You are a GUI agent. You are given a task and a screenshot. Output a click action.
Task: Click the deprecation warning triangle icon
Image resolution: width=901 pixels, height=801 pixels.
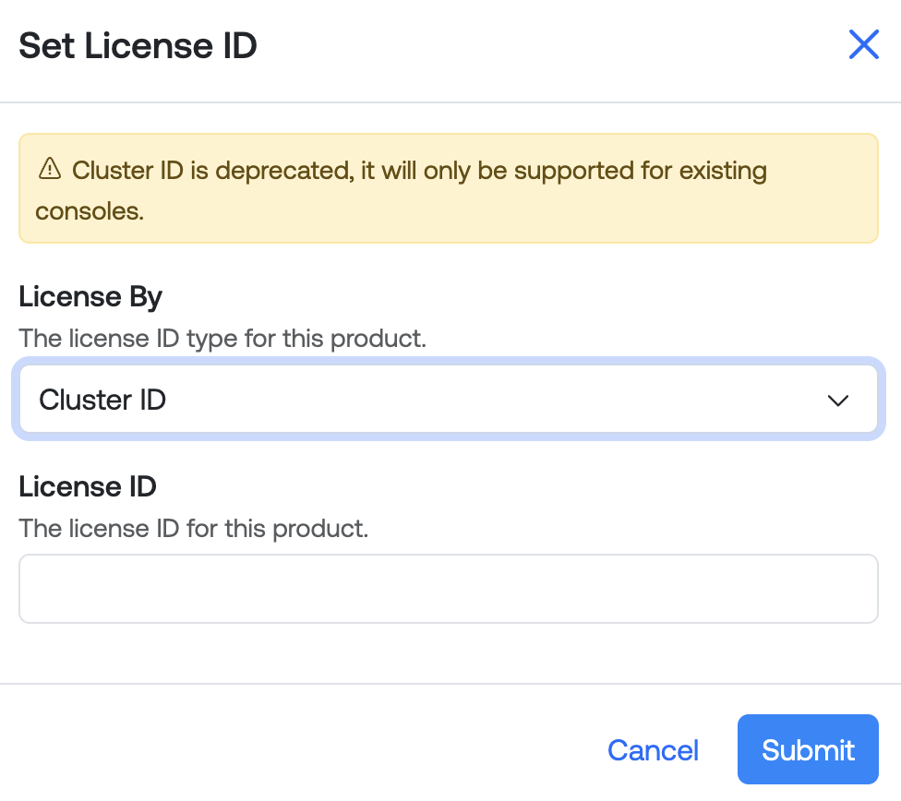point(50,169)
